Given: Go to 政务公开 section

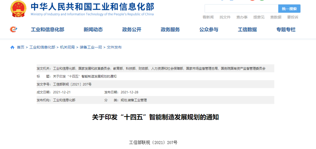Looking at the screenshot, I should [x=132, y=29].
